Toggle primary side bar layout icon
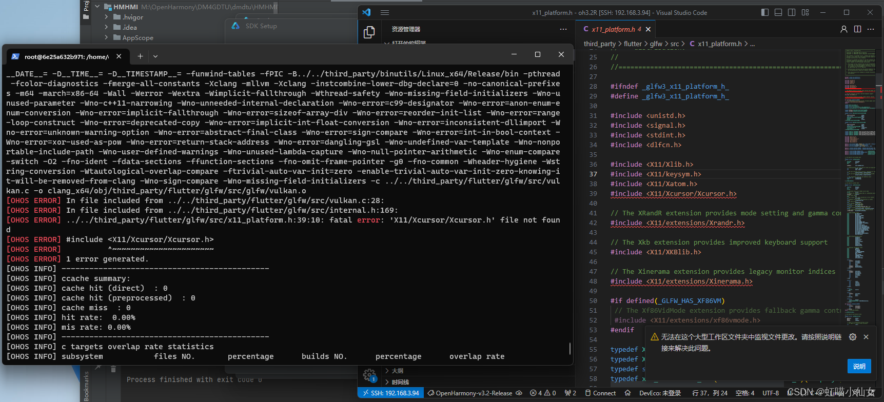The width and height of the screenshot is (884, 402). pyautogui.click(x=765, y=12)
